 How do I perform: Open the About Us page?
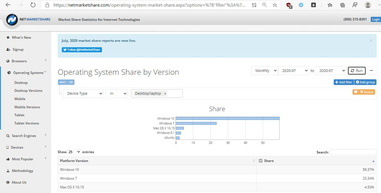pos(19,182)
